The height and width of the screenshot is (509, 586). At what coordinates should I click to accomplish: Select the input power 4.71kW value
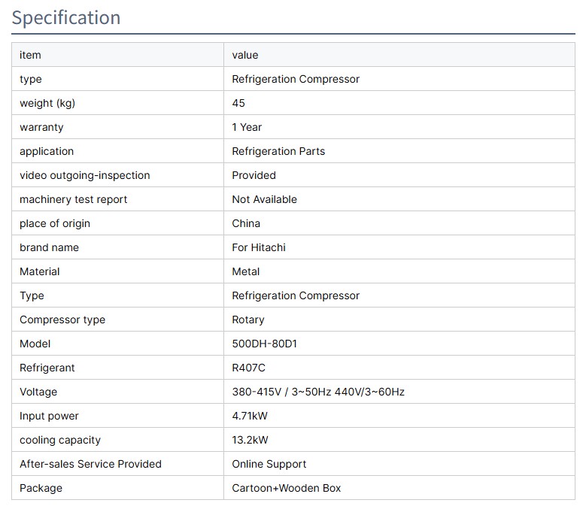click(x=250, y=416)
